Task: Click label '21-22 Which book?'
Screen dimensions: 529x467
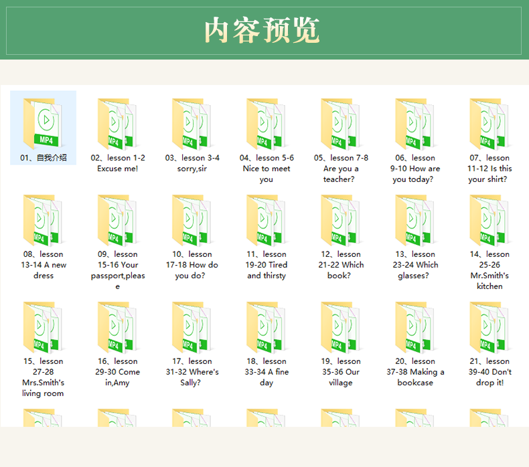Action: (x=341, y=265)
